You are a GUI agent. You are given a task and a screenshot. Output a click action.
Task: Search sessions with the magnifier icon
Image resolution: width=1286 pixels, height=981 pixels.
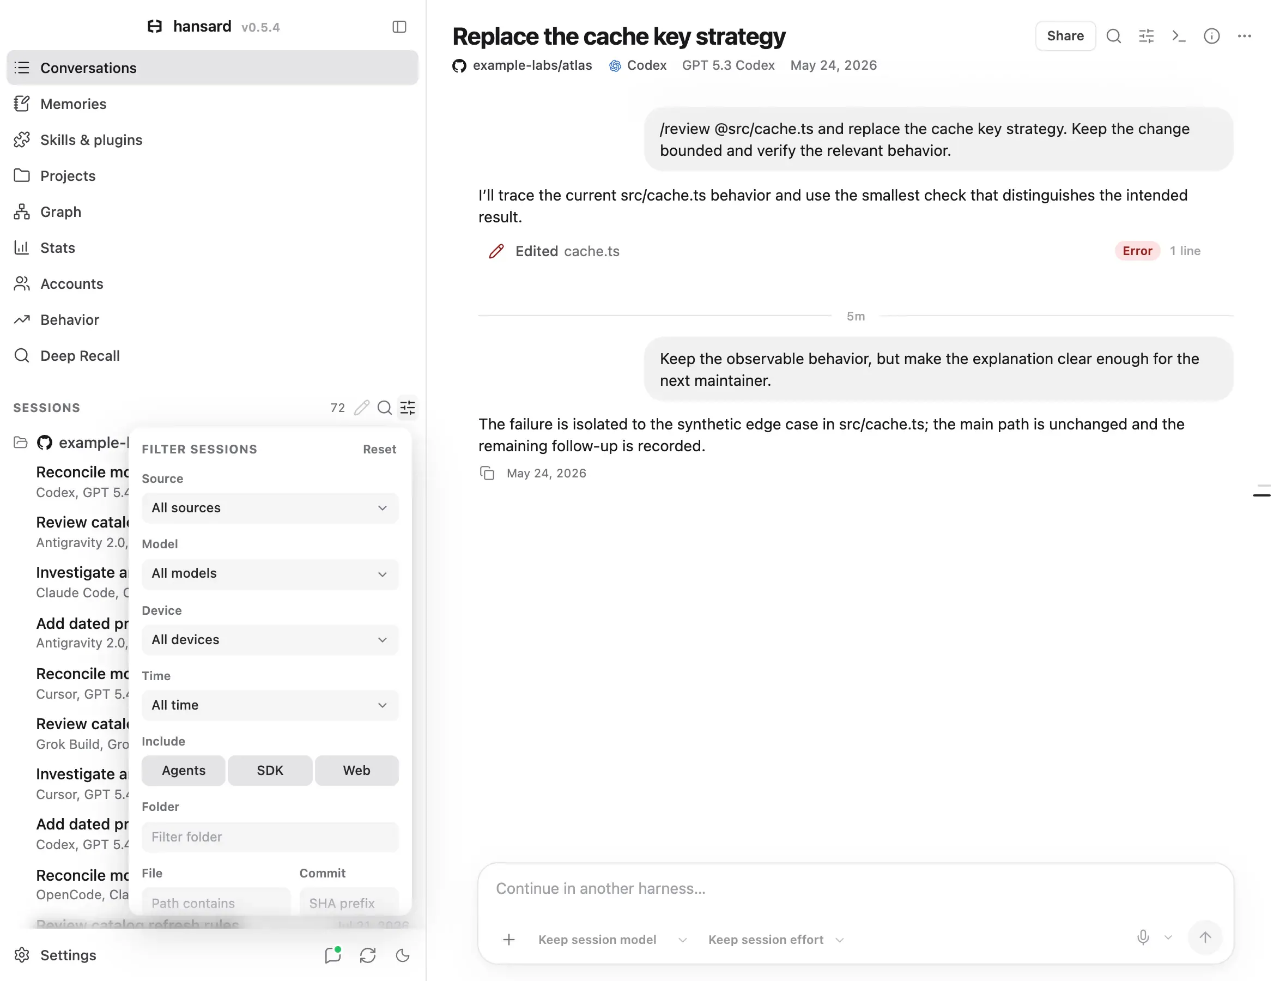(385, 408)
